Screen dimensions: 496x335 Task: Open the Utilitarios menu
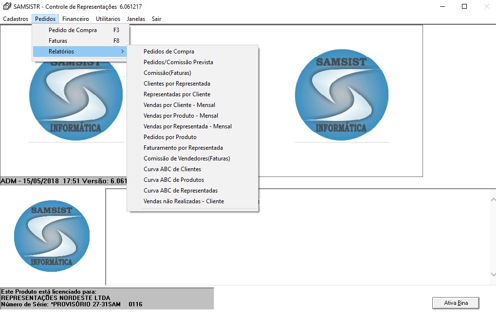pos(108,19)
